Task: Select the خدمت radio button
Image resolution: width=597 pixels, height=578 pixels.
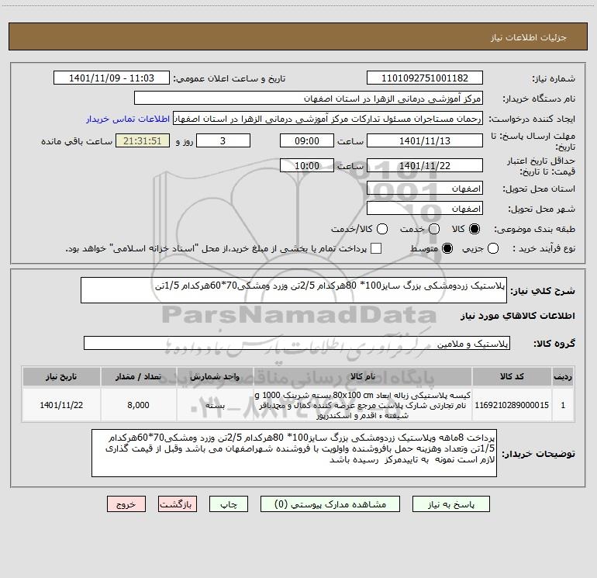Action: [x=434, y=229]
